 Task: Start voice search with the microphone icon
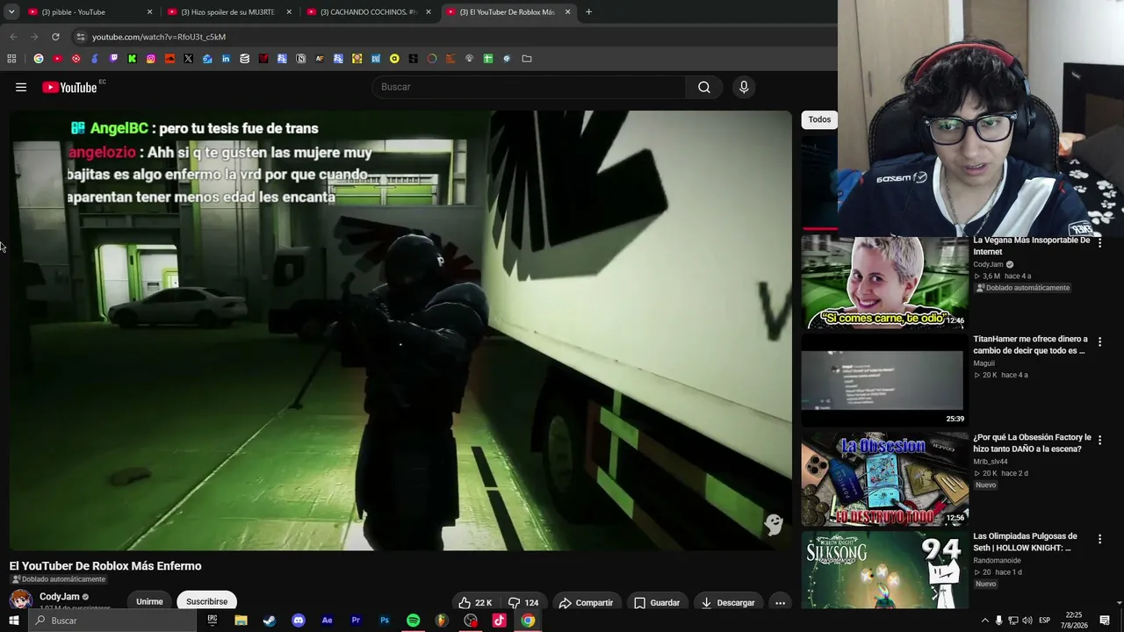pos(744,87)
